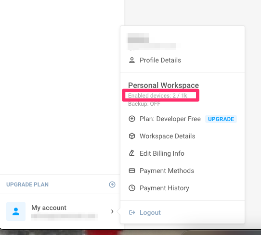The width and height of the screenshot is (261, 235).
Task: Click the Enabled devices: 2 / 1k text
Action: point(157,96)
